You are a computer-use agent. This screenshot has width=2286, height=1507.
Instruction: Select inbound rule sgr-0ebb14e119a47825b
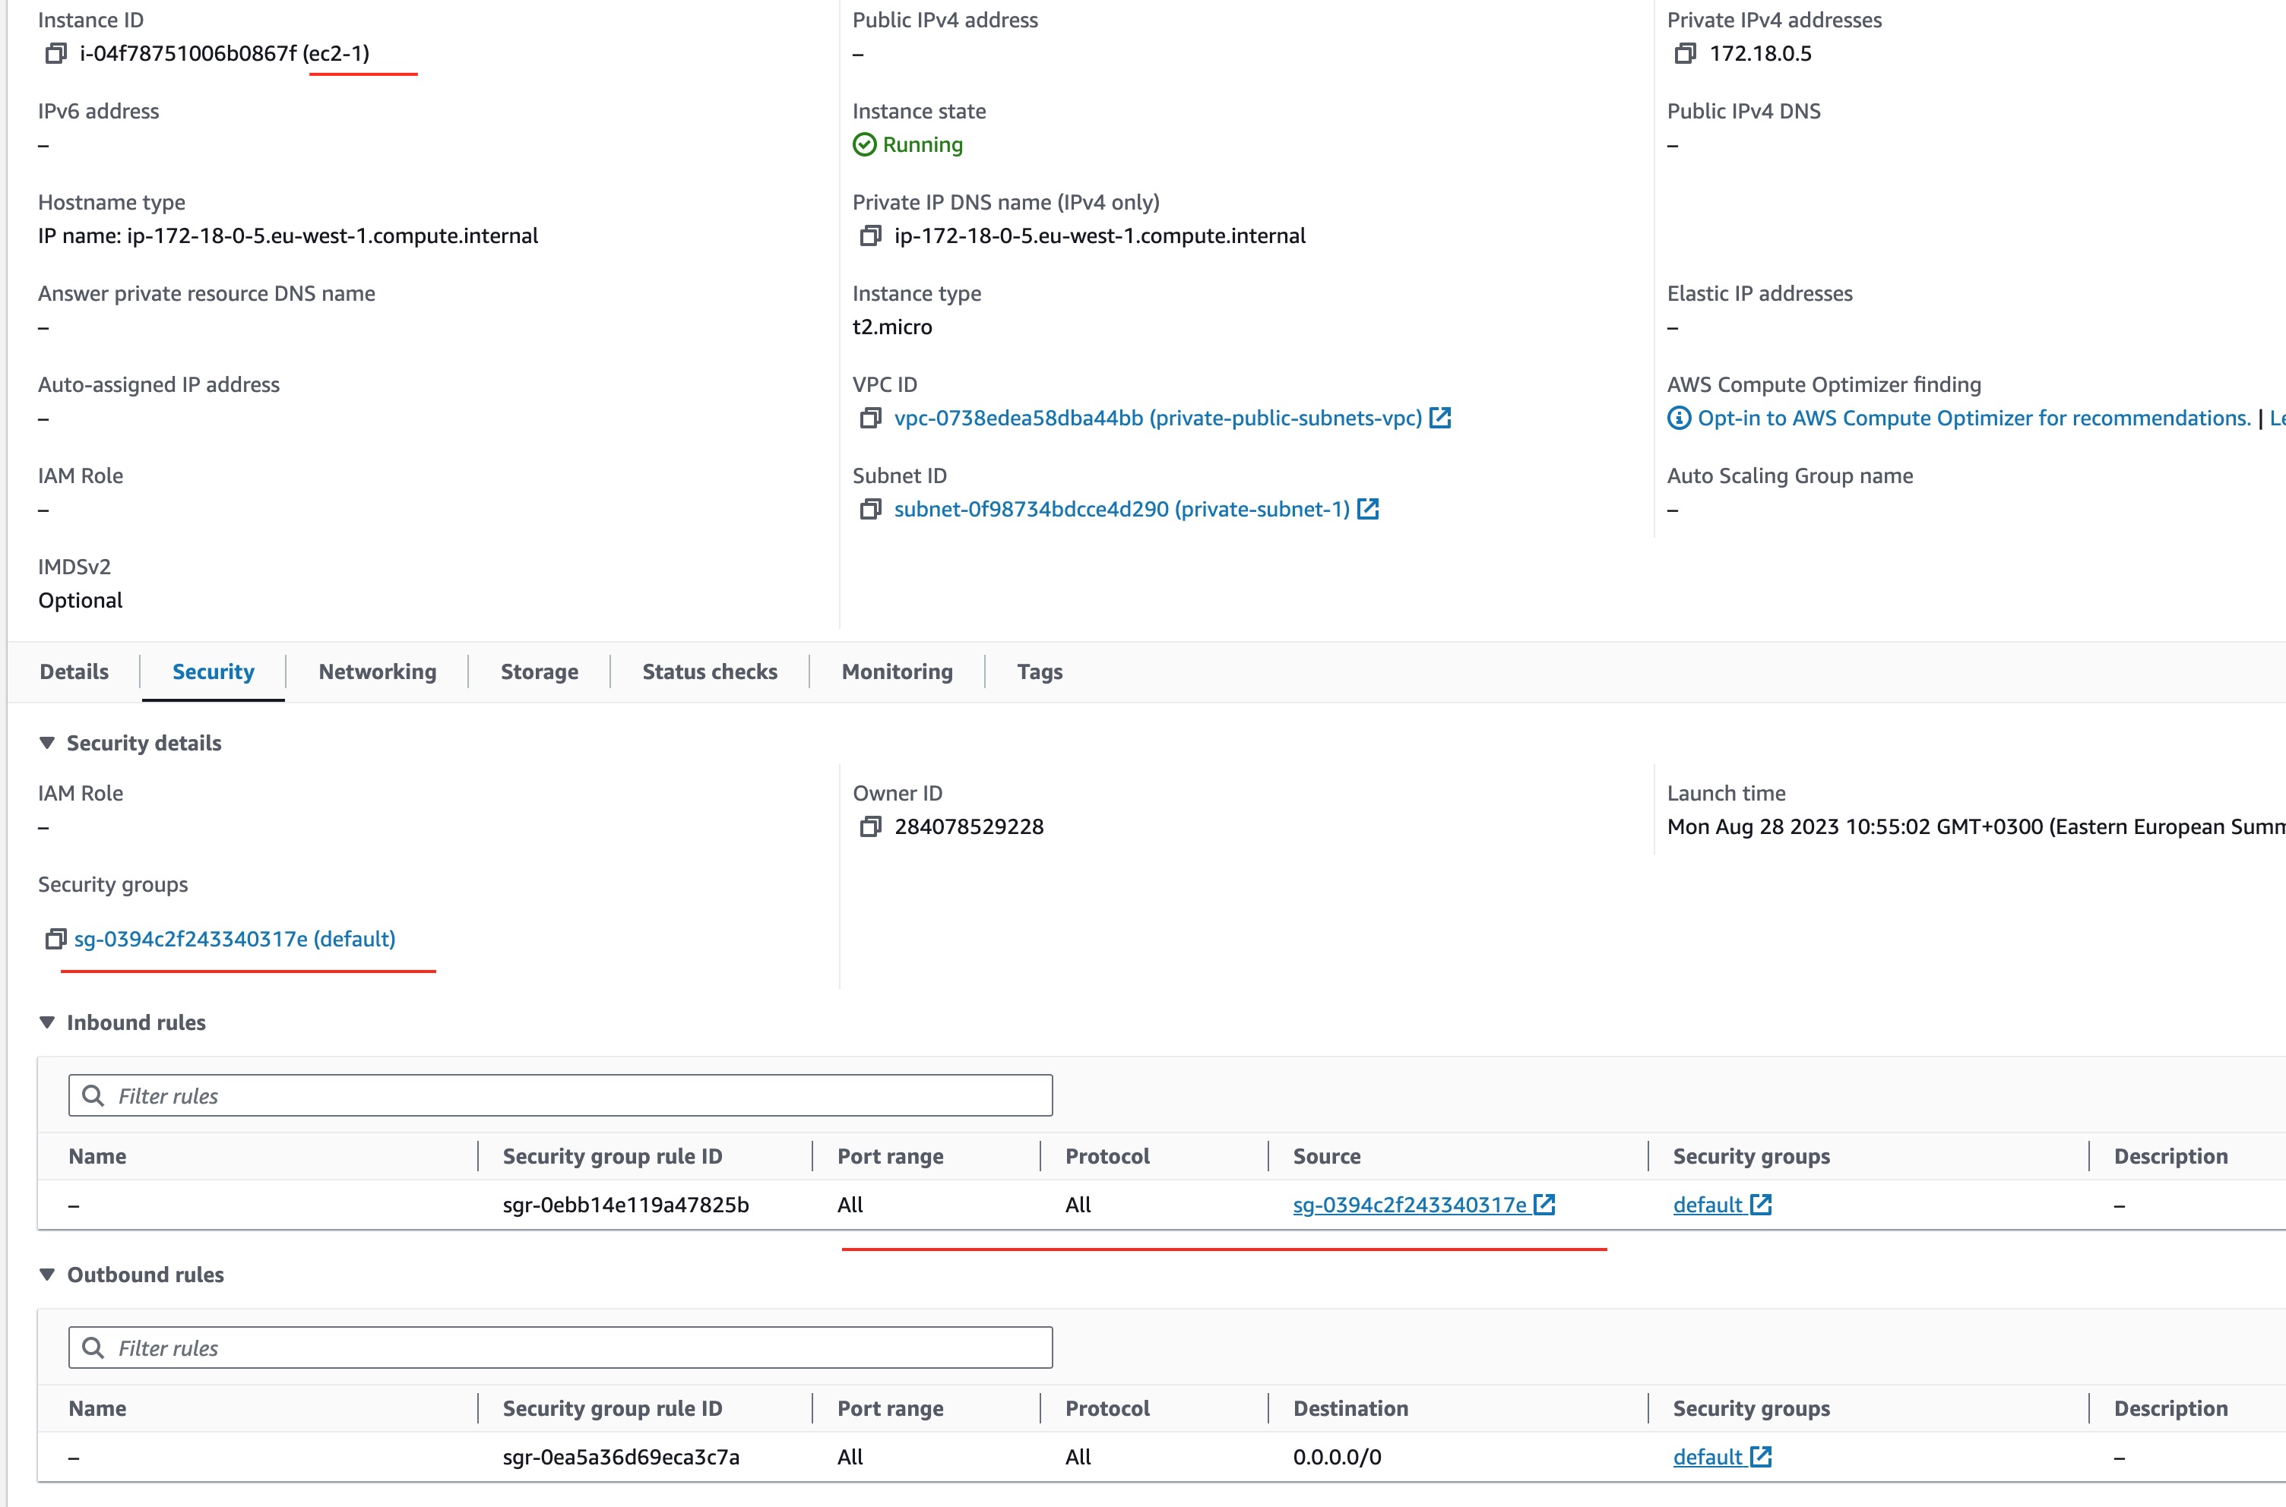point(625,1204)
